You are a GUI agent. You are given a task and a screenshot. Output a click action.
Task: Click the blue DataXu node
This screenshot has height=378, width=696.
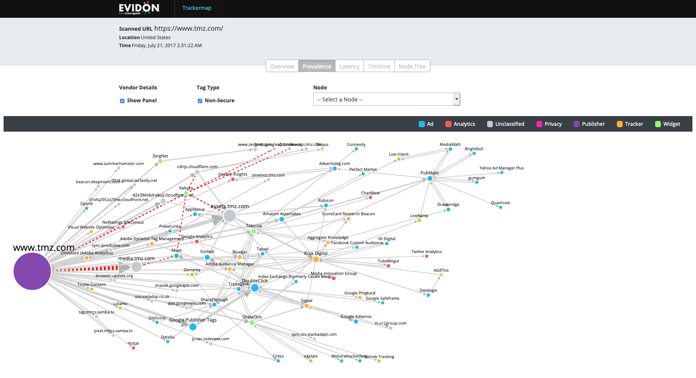tap(168, 342)
